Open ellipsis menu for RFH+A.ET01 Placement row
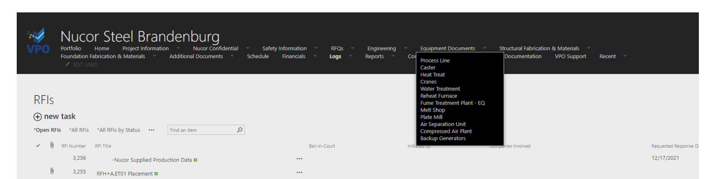707x179 pixels. (299, 172)
